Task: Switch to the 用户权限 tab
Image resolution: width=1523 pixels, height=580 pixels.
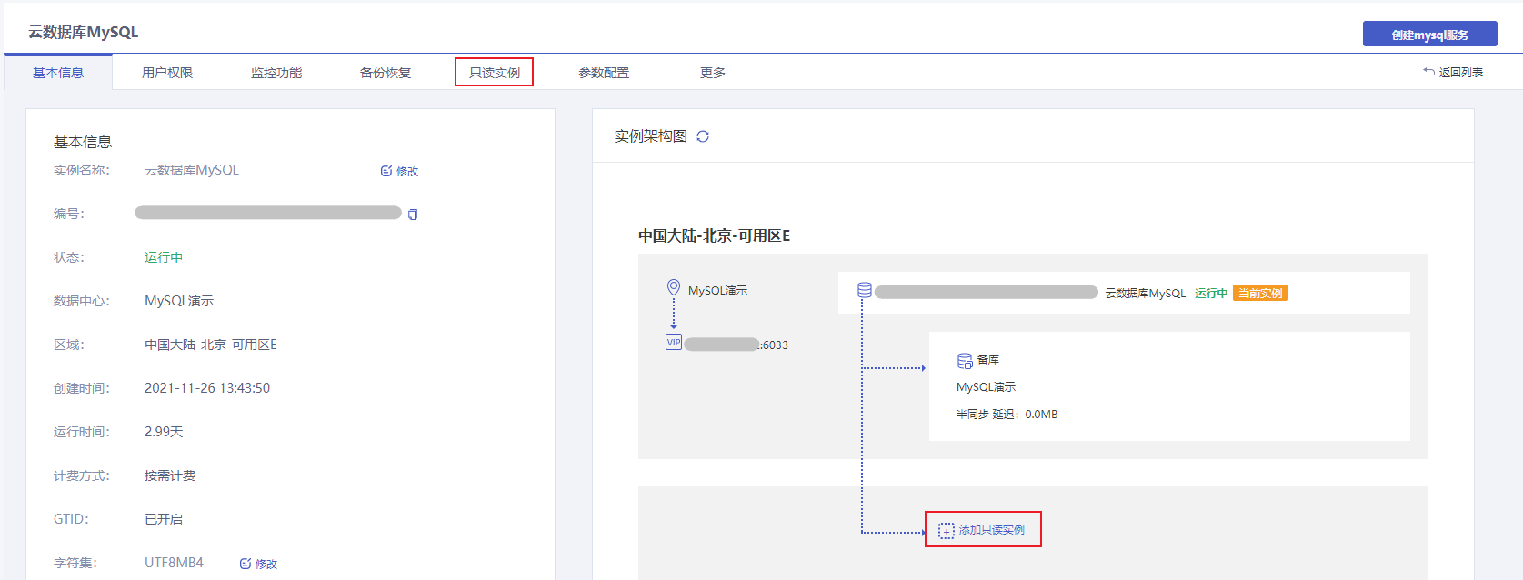Action: [167, 73]
